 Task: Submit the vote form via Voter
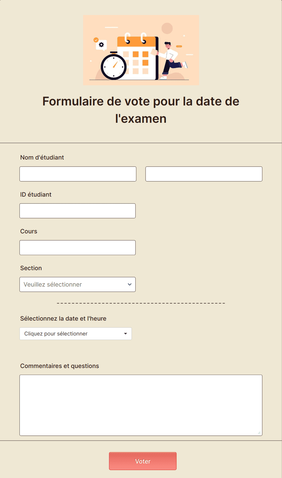tap(143, 461)
